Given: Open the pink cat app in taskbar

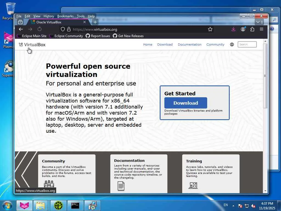Looking at the screenshot, I should tap(24, 205).
